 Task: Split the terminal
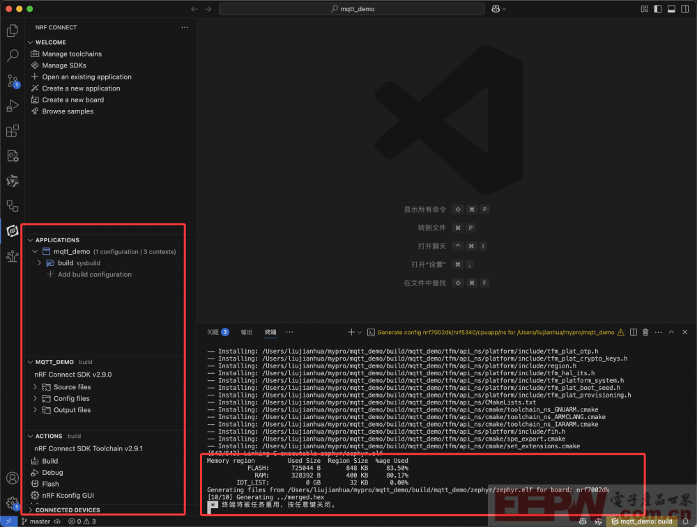(634, 332)
